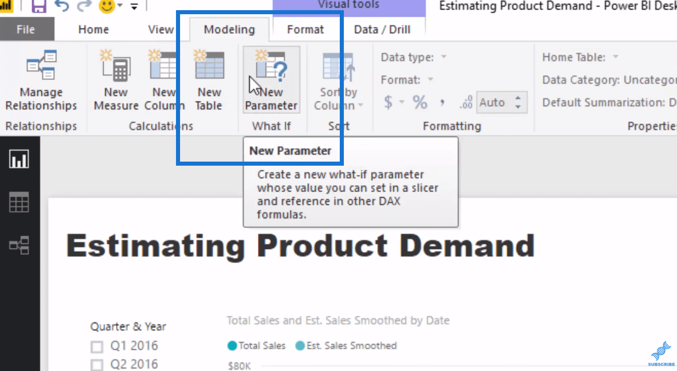Click the smiley feedback icon
This screenshot has height=371, width=677.
click(x=106, y=6)
